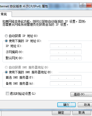Screen dimensions: 92x116
Task: Open the 高级 advanced settings button
Action: 81,94
